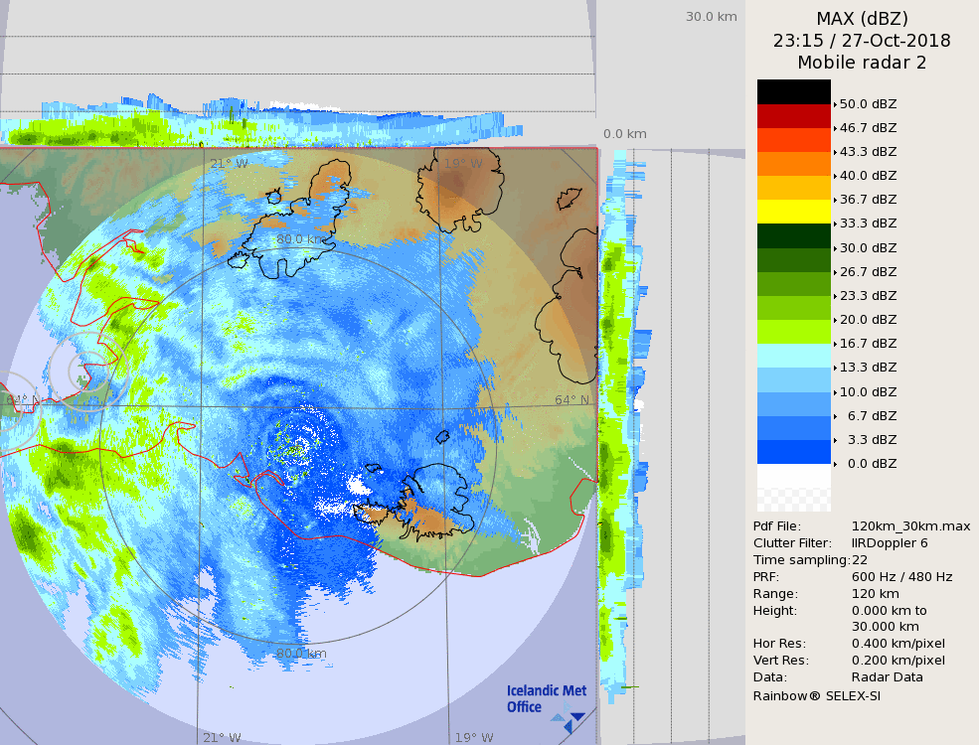Pick the yellow 33.3 dBZ legend color
The image size is (979, 745).
point(793,212)
